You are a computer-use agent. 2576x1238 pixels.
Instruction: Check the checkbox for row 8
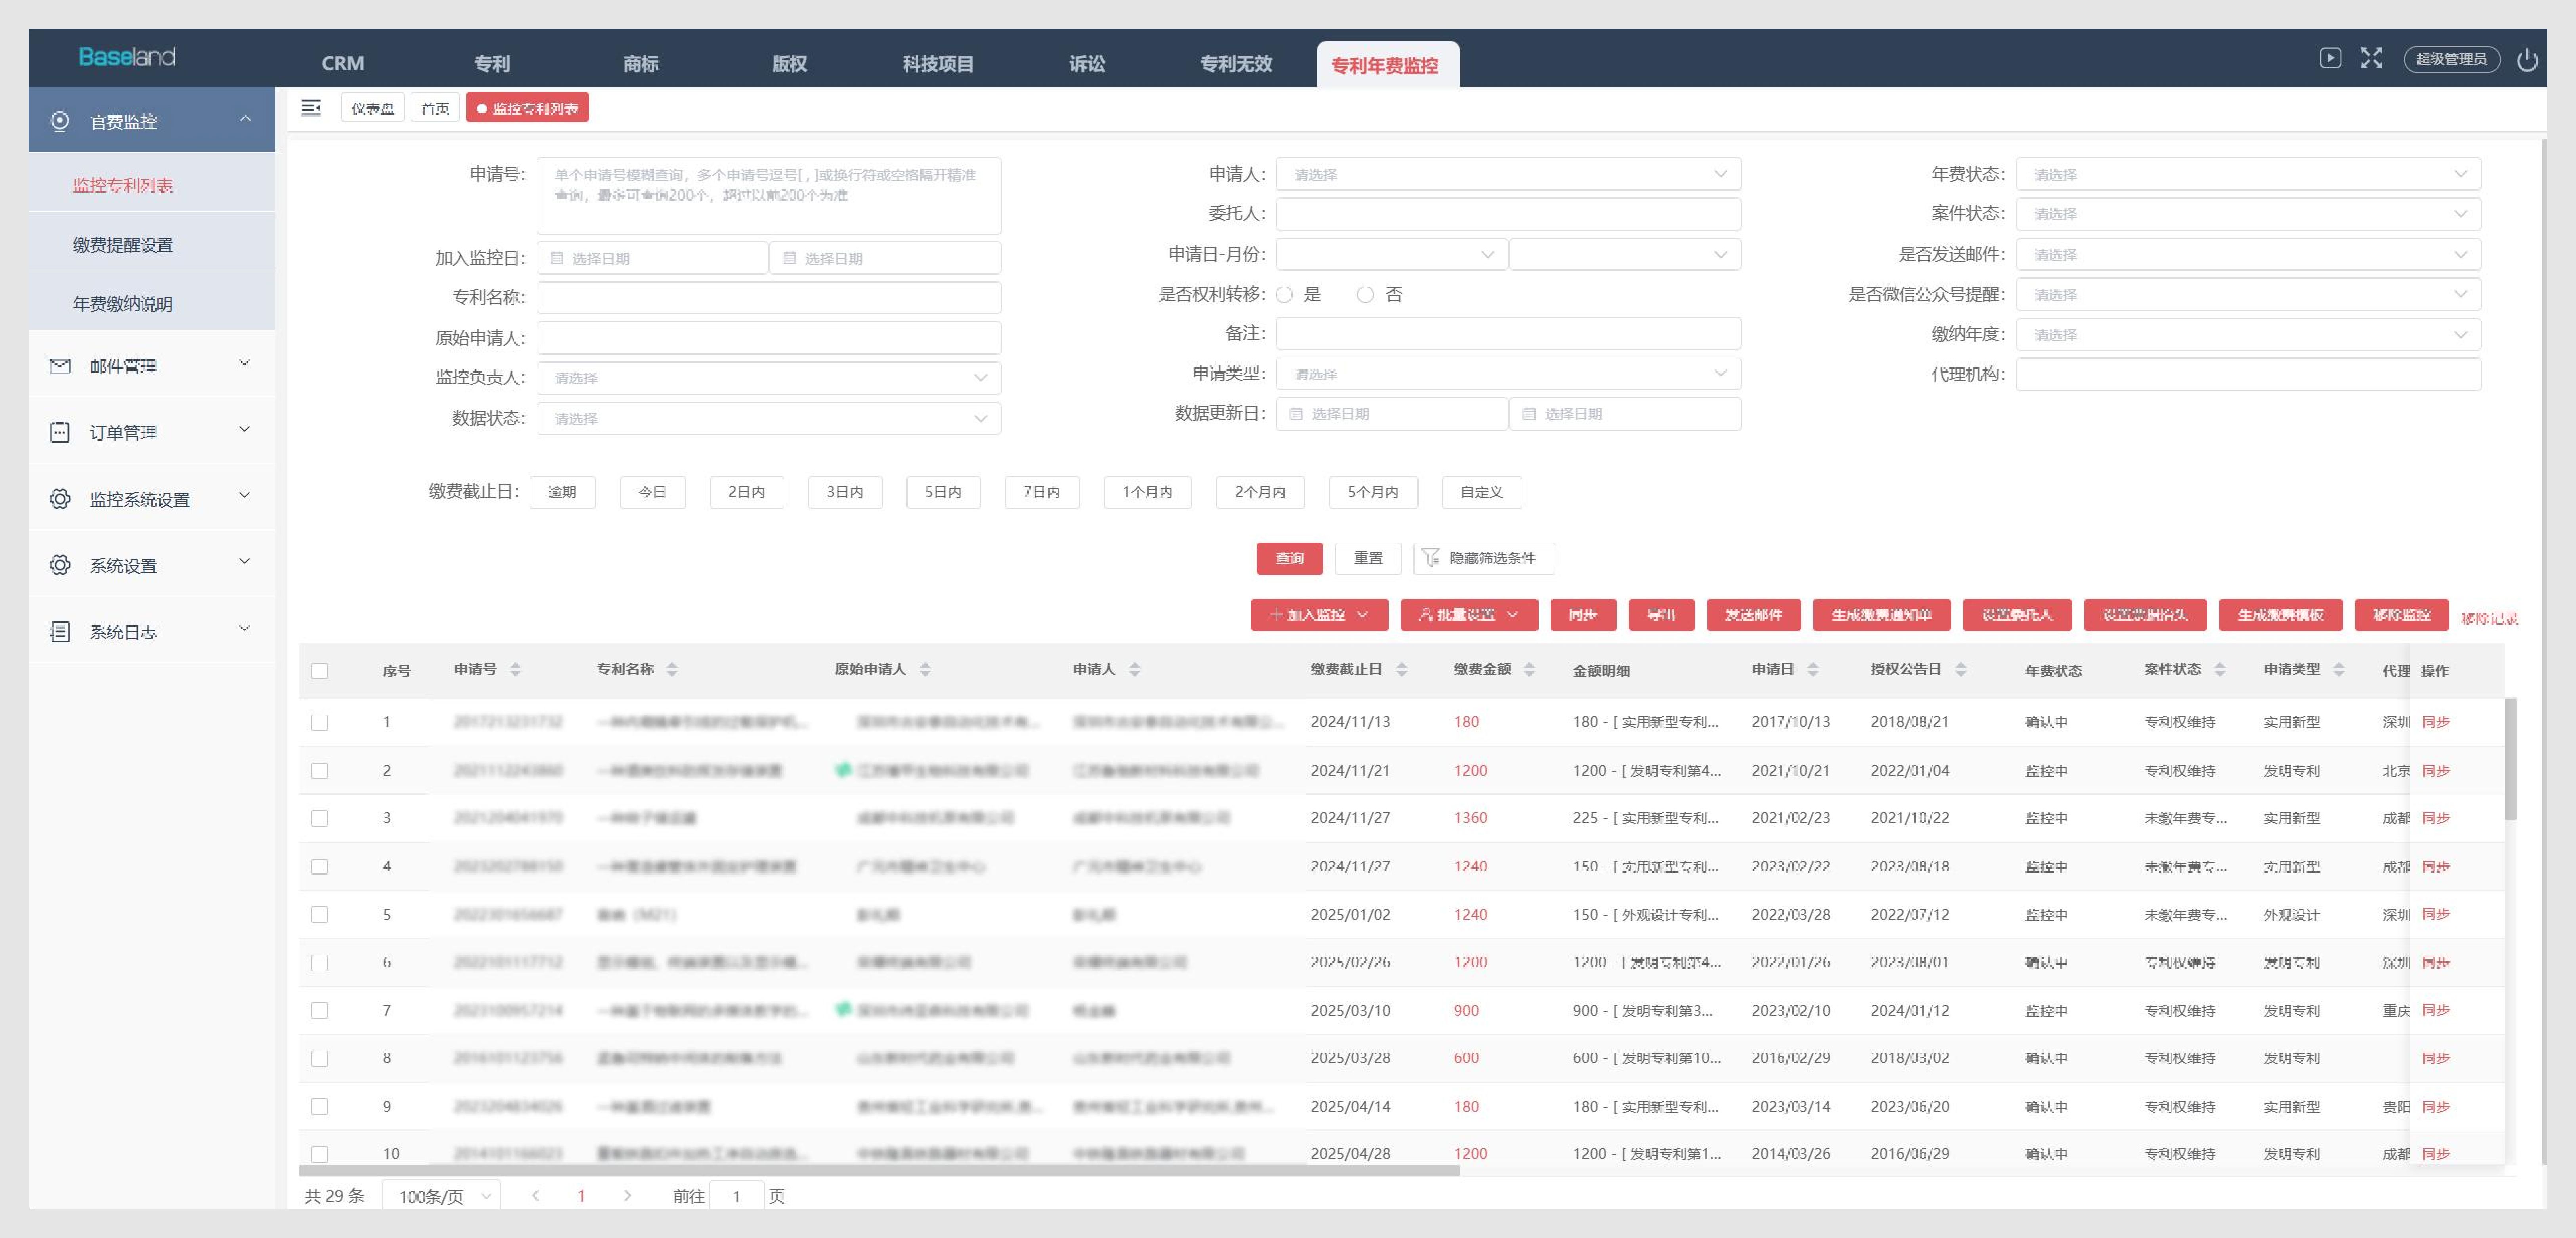320,1058
